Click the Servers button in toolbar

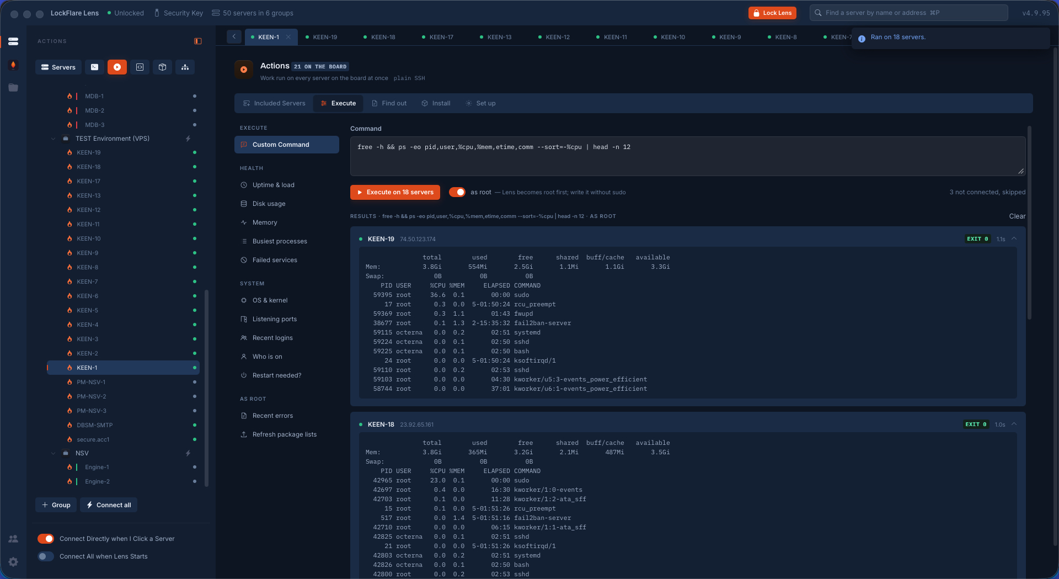[x=58, y=67]
